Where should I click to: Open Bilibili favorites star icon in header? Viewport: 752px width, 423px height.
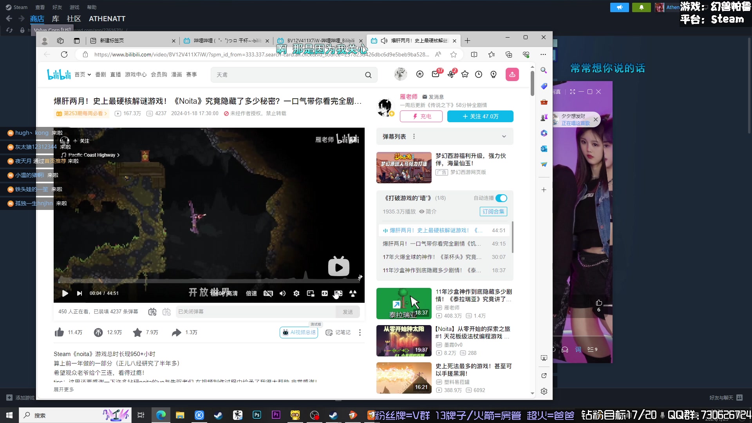[465, 74]
